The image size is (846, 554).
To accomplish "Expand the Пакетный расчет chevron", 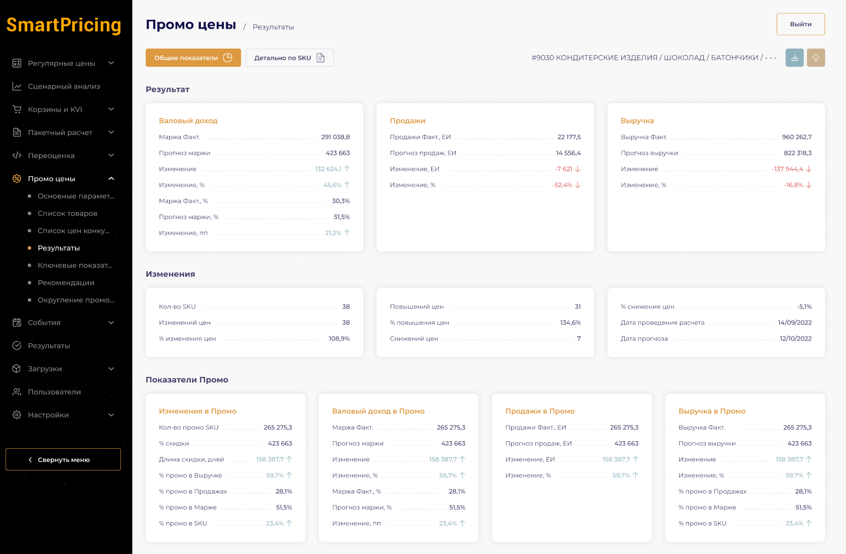I will point(111,133).
